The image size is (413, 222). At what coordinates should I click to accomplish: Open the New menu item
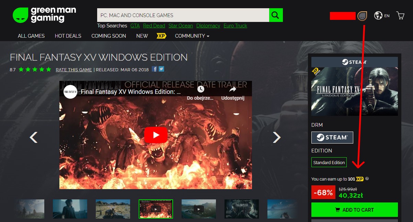click(142, 36)
